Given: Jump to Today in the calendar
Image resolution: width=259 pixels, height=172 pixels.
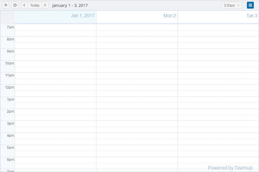Looking at the screenshot, I should pos(35,5).
